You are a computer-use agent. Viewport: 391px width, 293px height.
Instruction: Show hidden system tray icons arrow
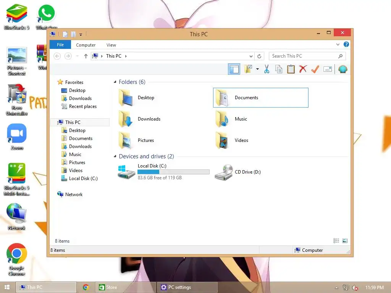(336, 288)
